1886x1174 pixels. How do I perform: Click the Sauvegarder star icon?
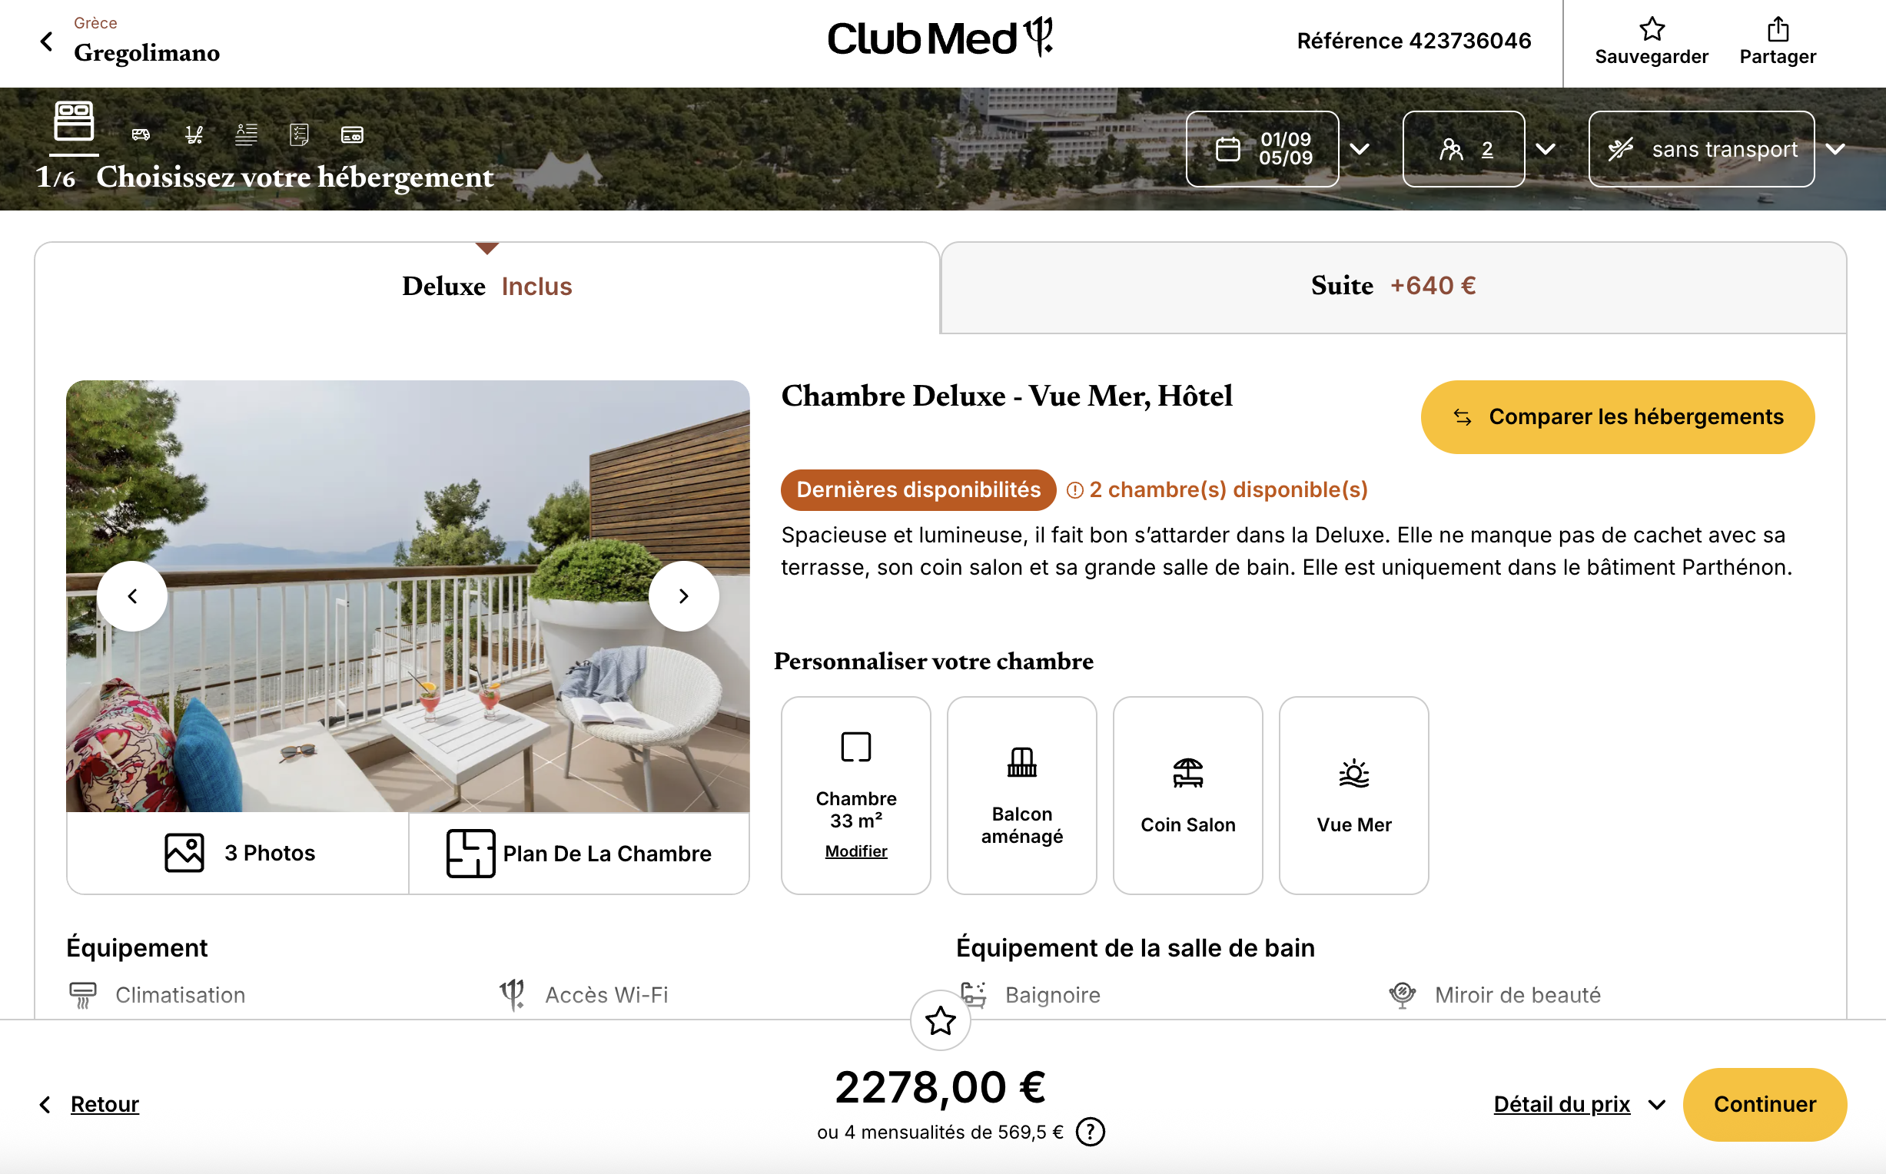(1652, 30)
